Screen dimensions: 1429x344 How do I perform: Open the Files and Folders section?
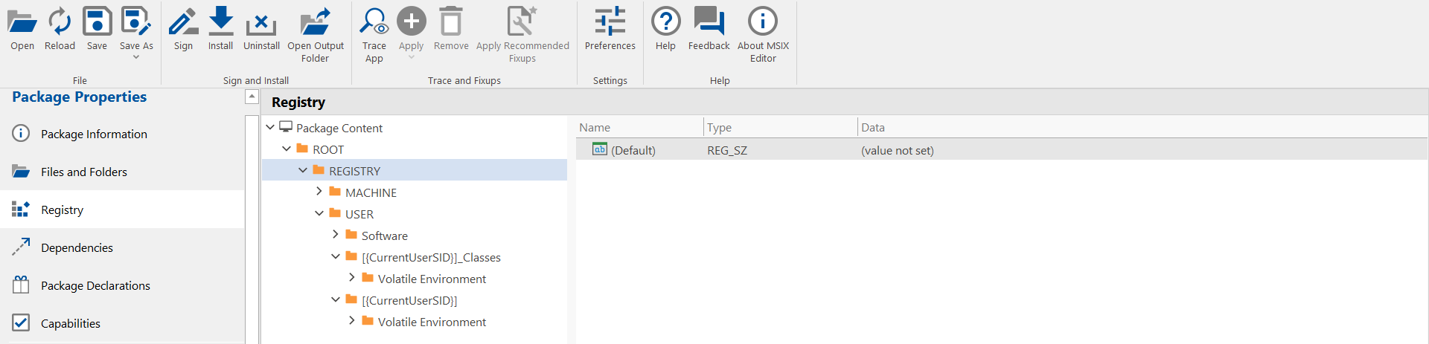tap(83, 172)
